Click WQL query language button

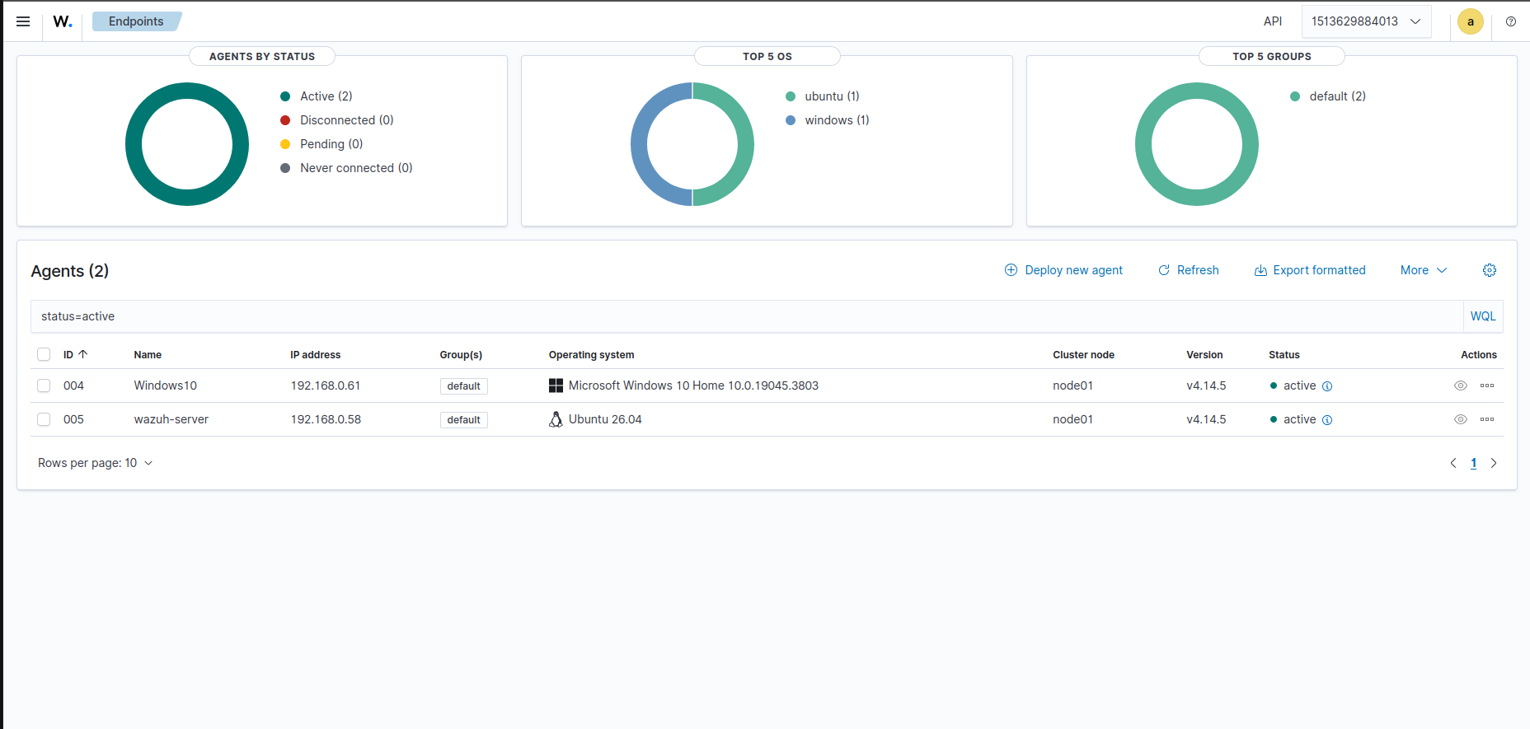pyautogui.click(x=1483, y=316)
